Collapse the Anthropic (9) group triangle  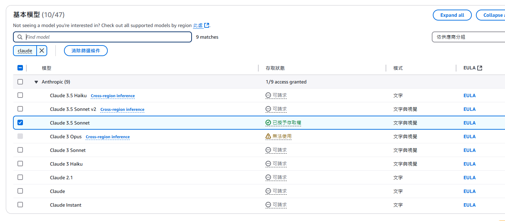(x=36, y=82)
